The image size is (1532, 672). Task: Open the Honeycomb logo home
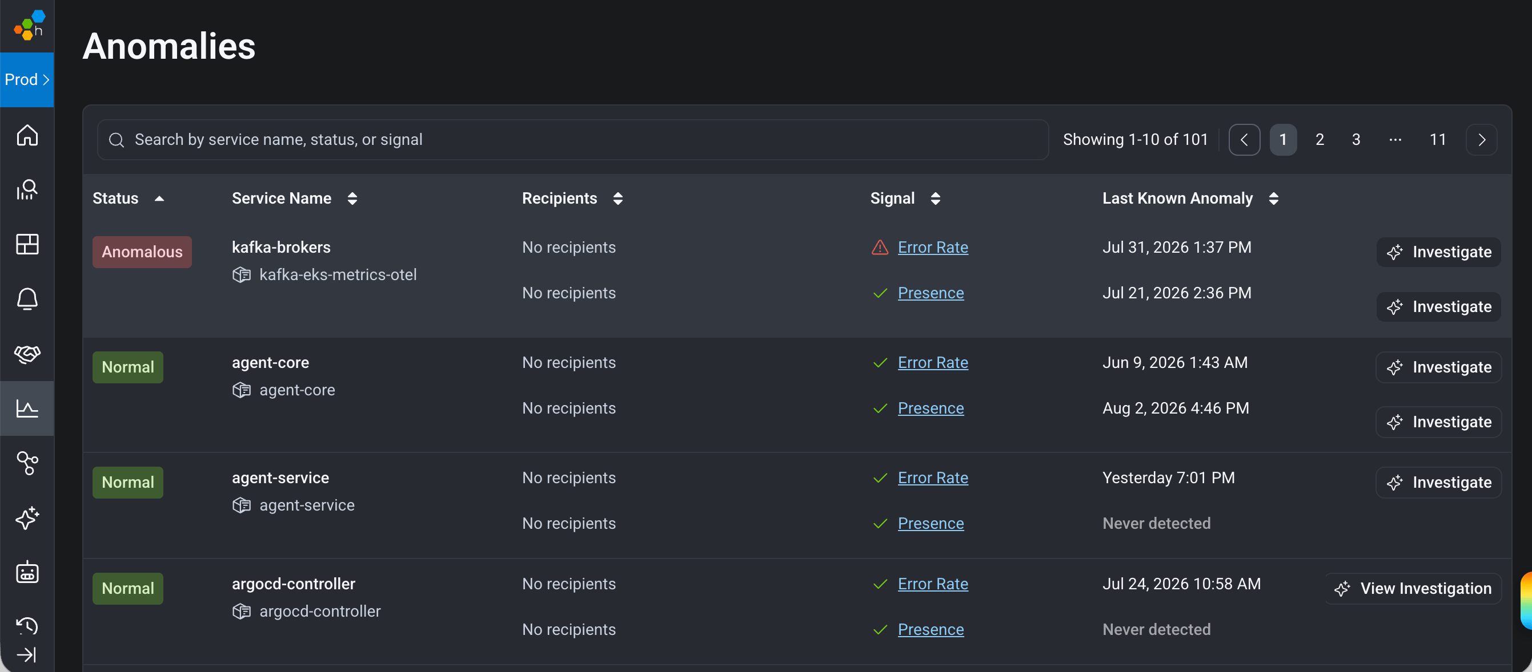pyautogui.click(x=29, y=25)
